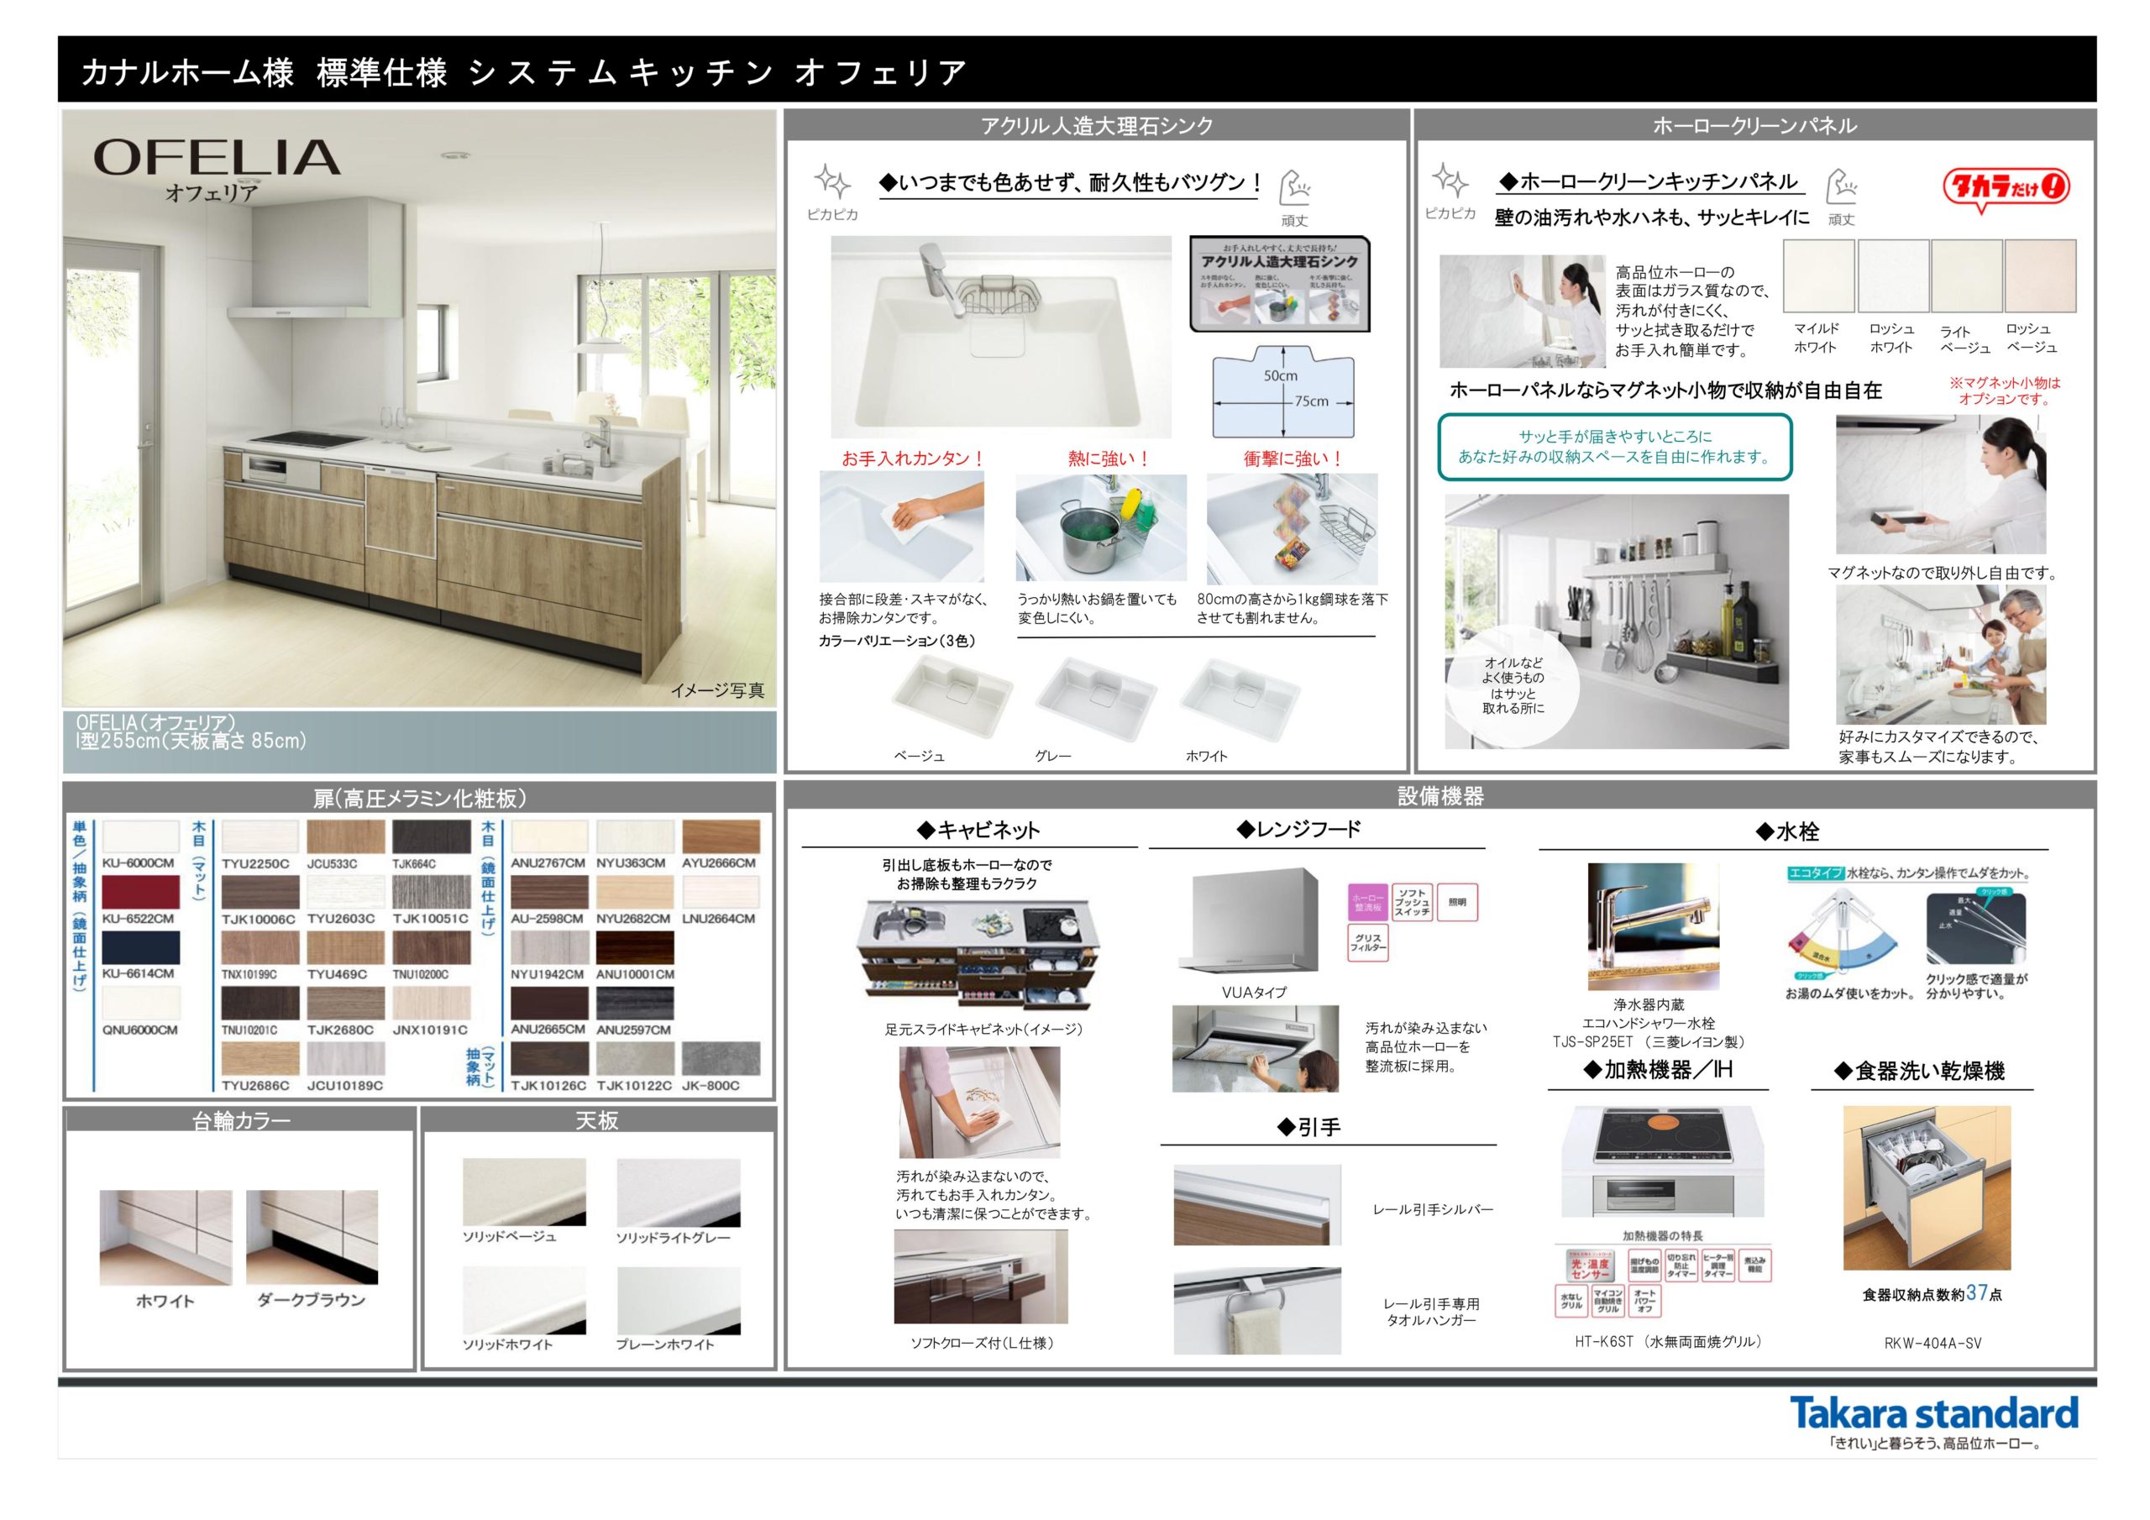
Task: Click the 頑丈 muscle icon in enamel panel section
Action: [1841, 186]
